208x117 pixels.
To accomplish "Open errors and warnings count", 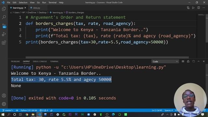I will pos(44,110).
